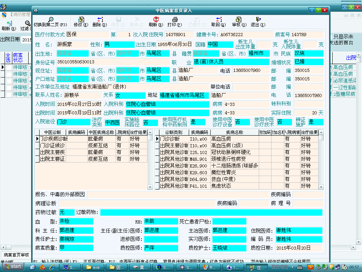The image size is (362, 272).
Task: Click the 删除 delete toolbar icon
Action: pyautogui.click(x=100, y=19)
